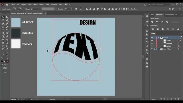
Task: Expand the Opacity arrow next to 100%
Action: [x=71, y=9]
